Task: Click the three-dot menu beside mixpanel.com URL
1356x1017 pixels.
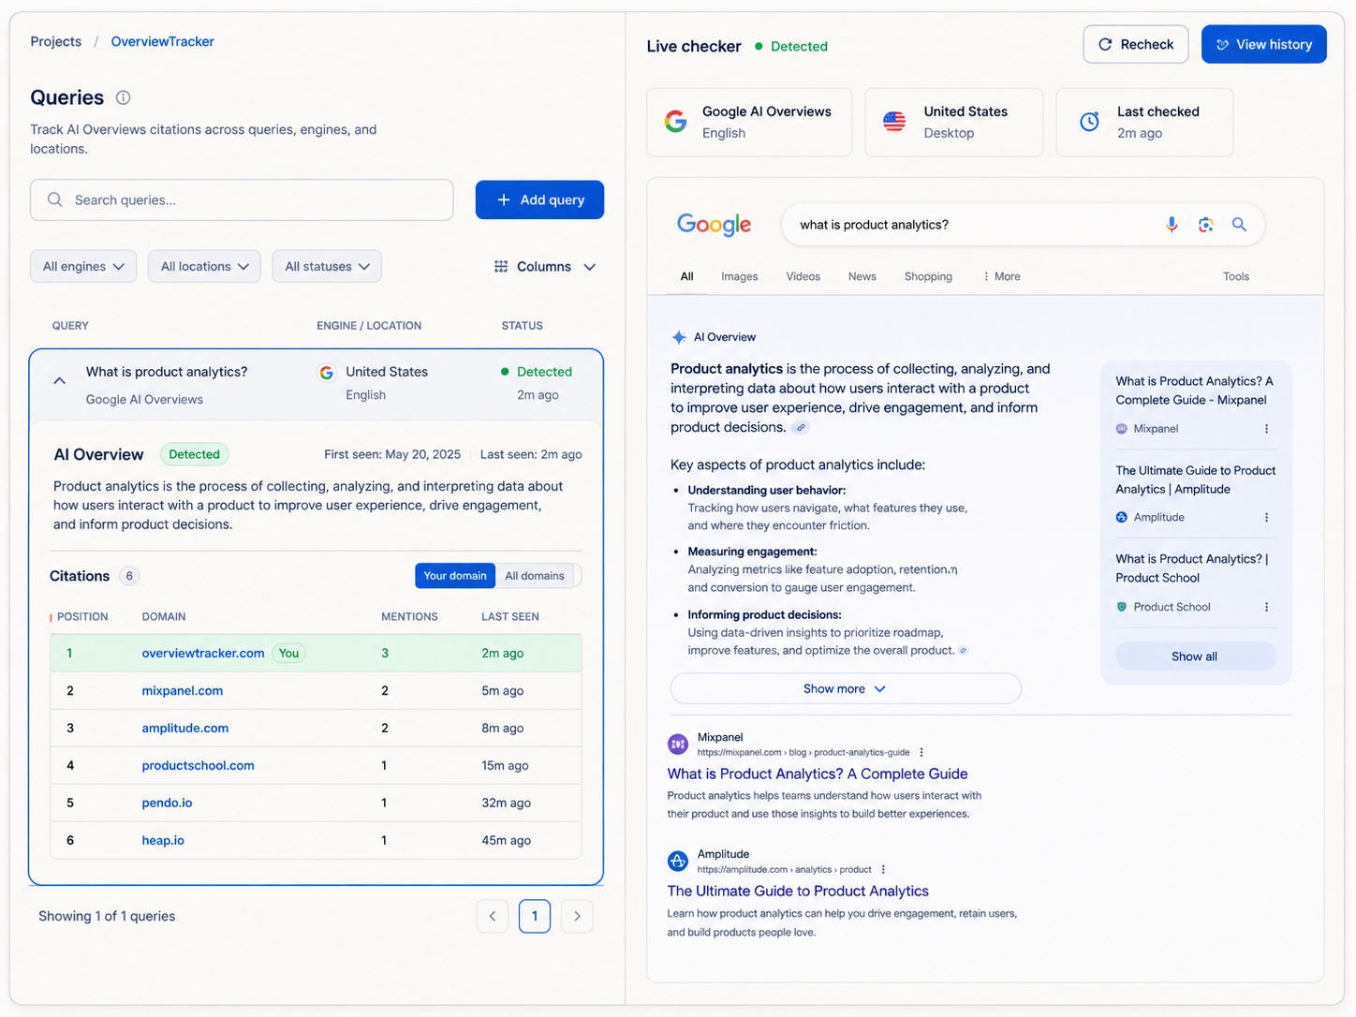Action: pyautogui.click(x=921, y=752)
